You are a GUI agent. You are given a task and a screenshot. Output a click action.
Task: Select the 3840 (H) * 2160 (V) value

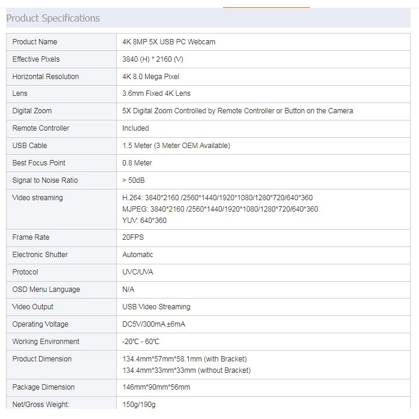(153, 59)
